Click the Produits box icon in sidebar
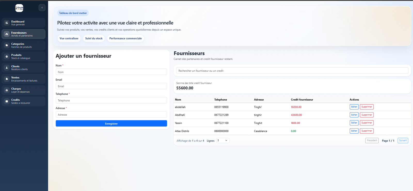This screenshot has width=413, height=191. [7, 57]
